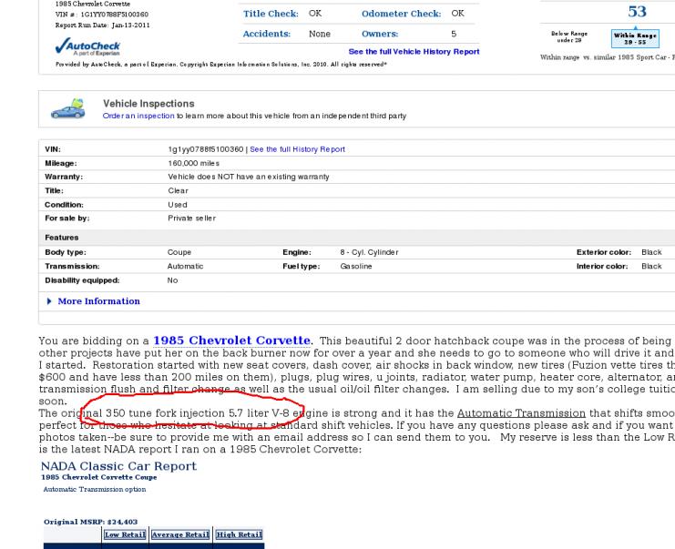Click the Automatic Transmission underlined link

pos(521,413)
